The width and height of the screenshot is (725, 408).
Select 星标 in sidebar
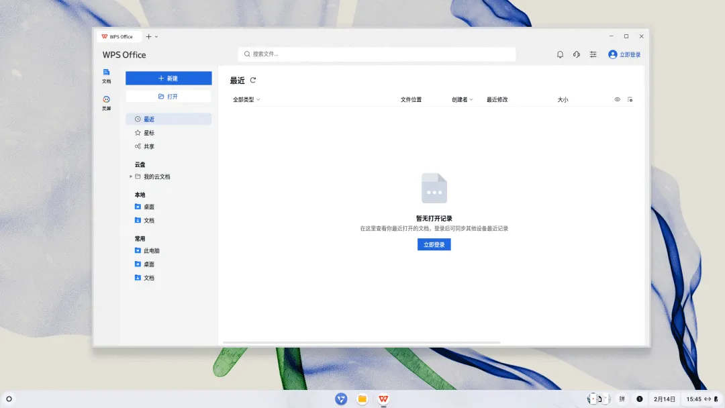point(168,133)
